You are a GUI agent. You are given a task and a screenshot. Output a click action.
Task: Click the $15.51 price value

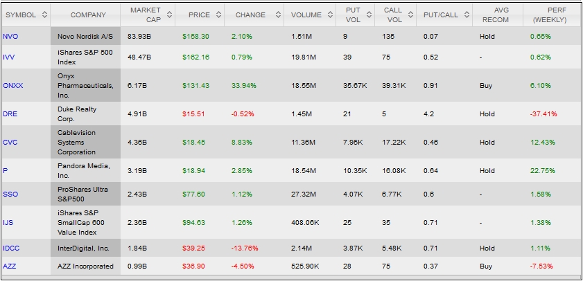pos(193,114)
